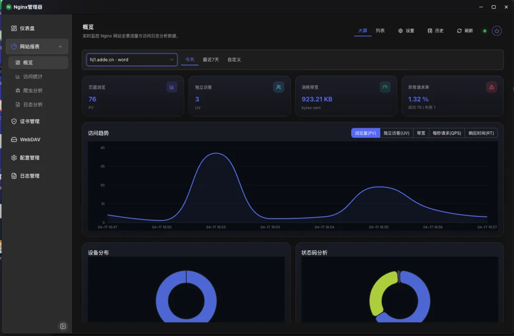Click the 独立访客 value 3
Image resolution: width=514 pixels, height=336 pixels.
197,99
